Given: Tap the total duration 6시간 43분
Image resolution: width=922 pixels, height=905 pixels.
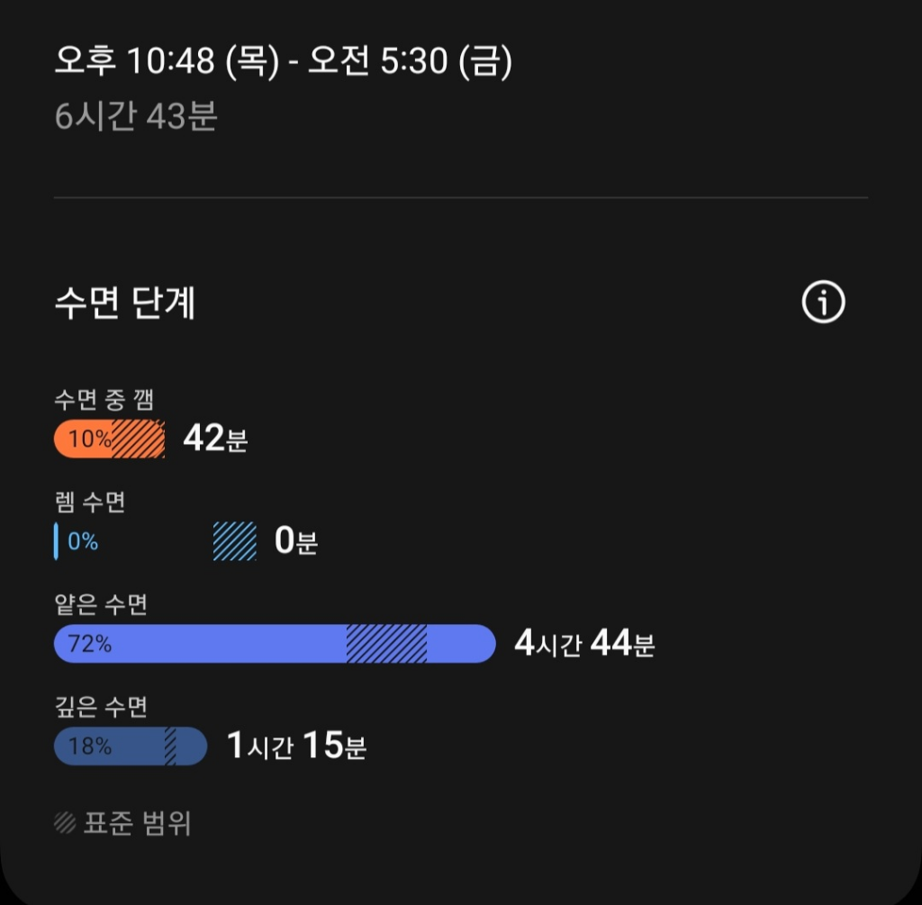Looking at the screenshot, I should pyautogui.click(x=136, y=117).
